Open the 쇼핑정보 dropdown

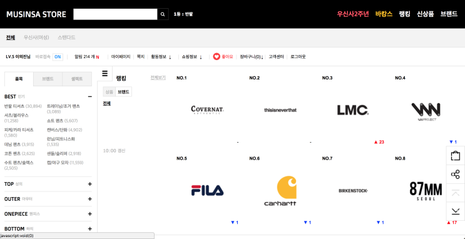tap(192, 57)
